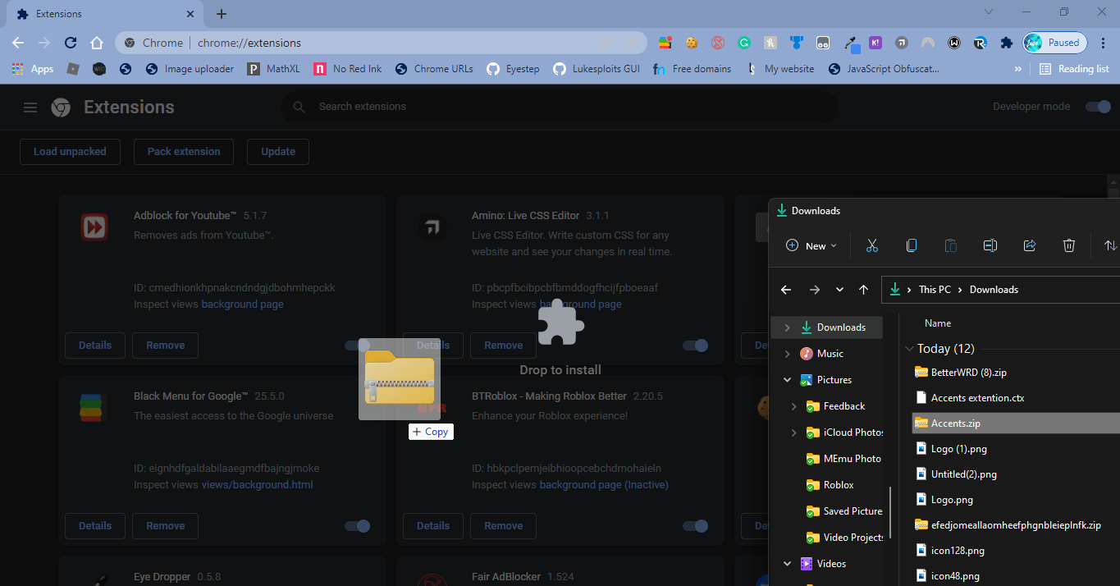Screen dimensions: 1120x586
Task: Select Accents.zip in the Downloads list
Action: (x=955, y=423)
